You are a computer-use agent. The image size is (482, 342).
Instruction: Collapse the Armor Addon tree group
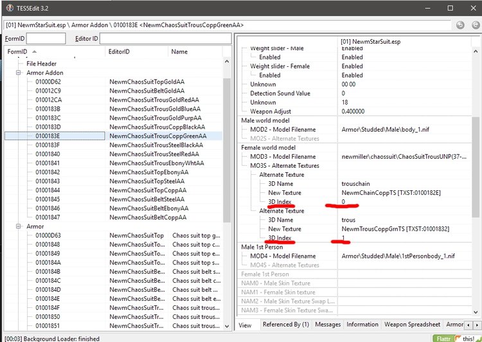[x=19, y=73]
